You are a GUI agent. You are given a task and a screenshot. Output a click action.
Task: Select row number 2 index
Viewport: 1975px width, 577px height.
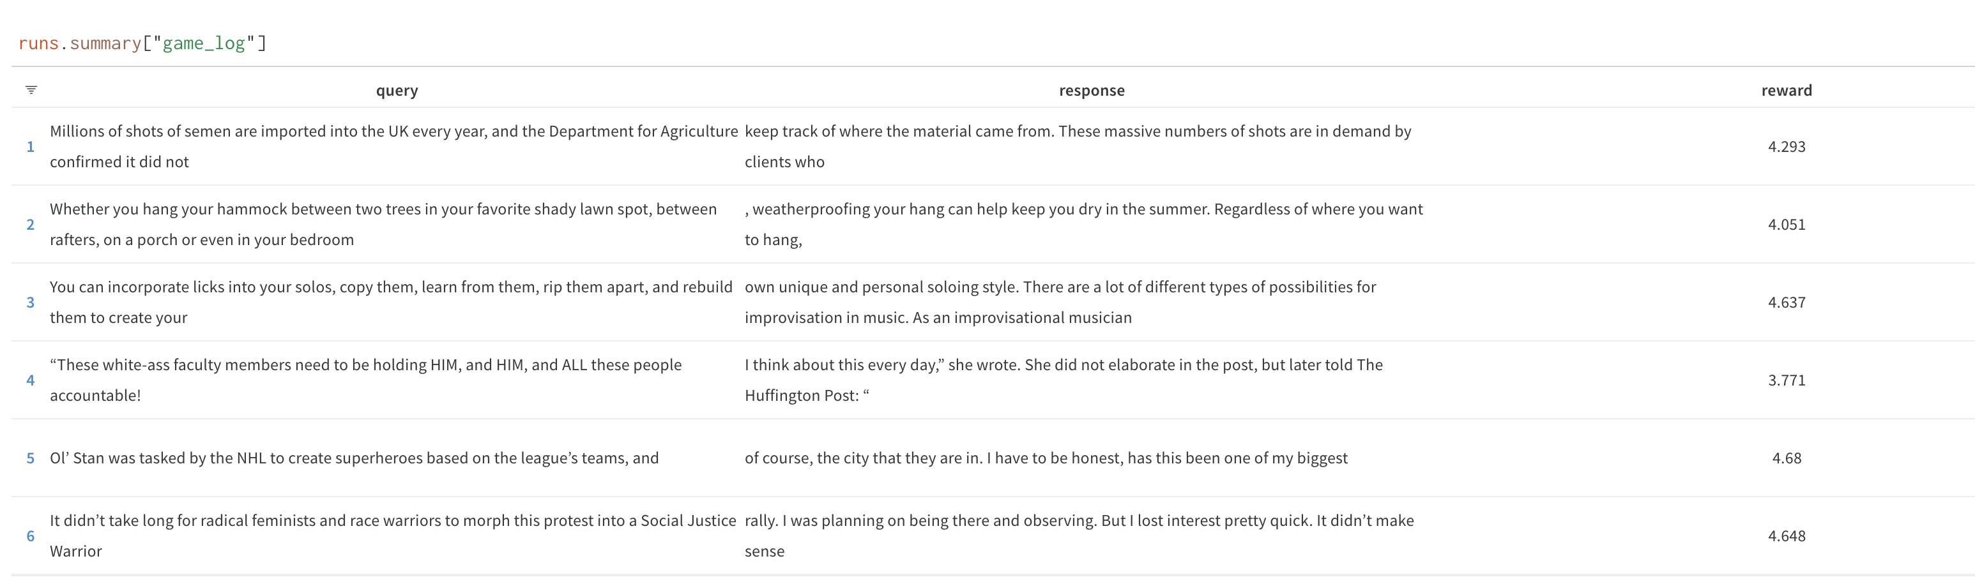coord(31,225)
